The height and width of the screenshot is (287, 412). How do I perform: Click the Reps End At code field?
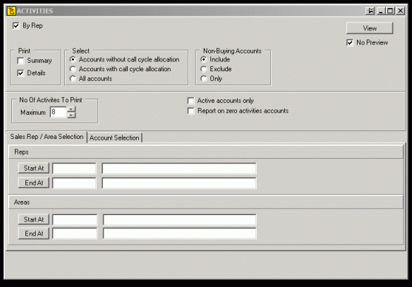click(74, 183)
